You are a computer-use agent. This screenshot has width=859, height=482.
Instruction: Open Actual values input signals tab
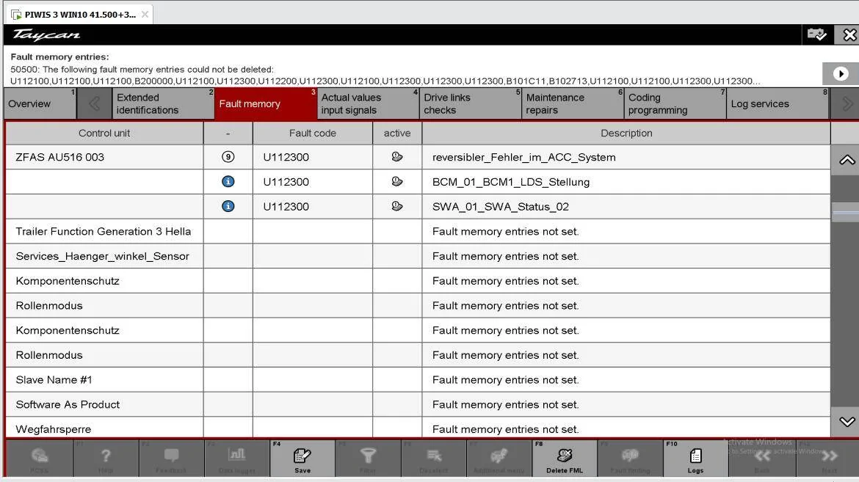coord(368,103)
